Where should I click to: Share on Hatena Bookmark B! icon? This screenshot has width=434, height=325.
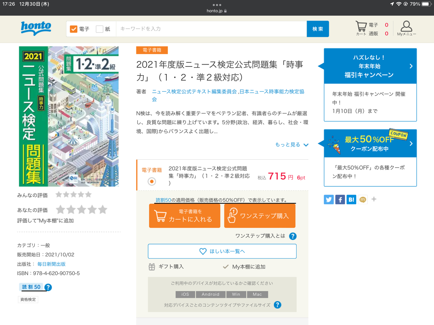pos(351,199)
